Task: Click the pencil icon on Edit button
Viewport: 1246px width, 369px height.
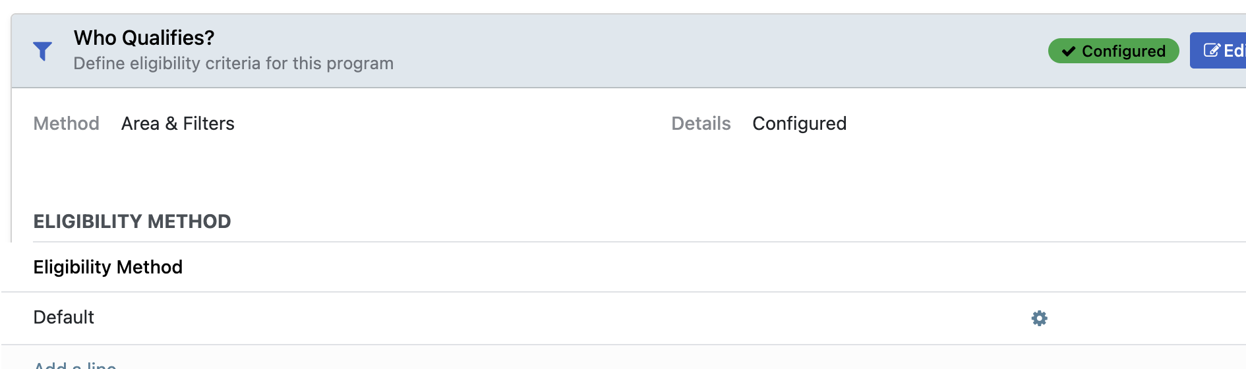Action: pyautogui.click(x=1212, y=51)
